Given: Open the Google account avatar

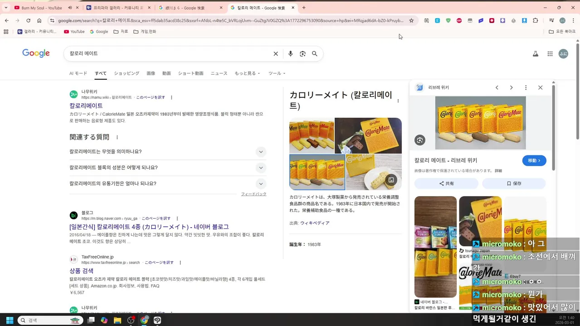Looking at the screenshot, I should tap(563, 53).
